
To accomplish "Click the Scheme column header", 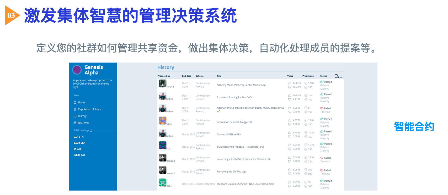I will pyautogui.click(x=200, y=76).
